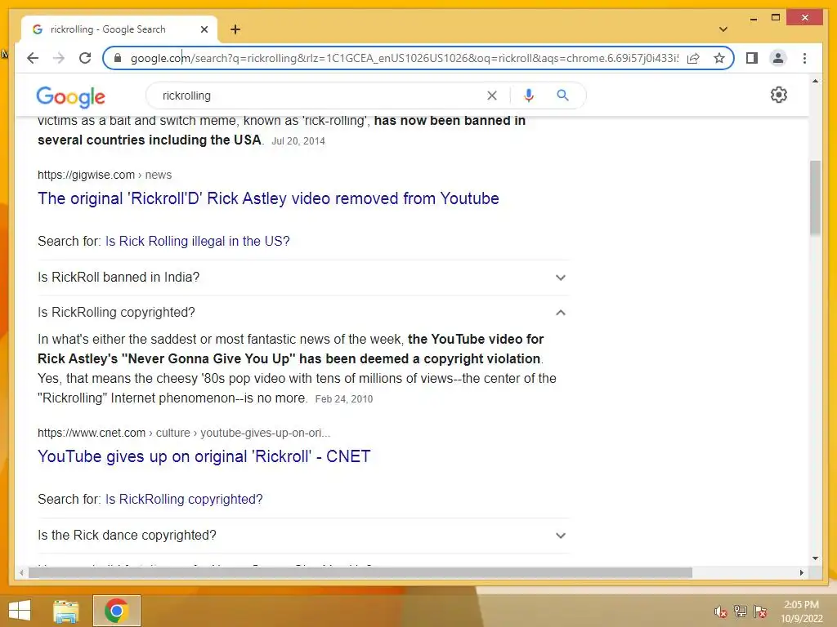Maximize the Chrome window
The image size is (837, 627).
pos(776,18)
